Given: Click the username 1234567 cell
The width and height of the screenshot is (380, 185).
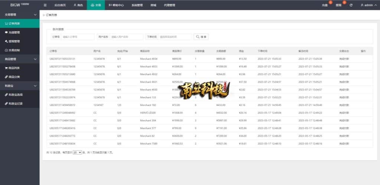Looking at the screenshot, I should click(98, 105).
